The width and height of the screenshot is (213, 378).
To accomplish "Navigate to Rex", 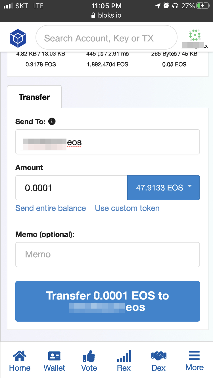I will [x=124, y=360].
